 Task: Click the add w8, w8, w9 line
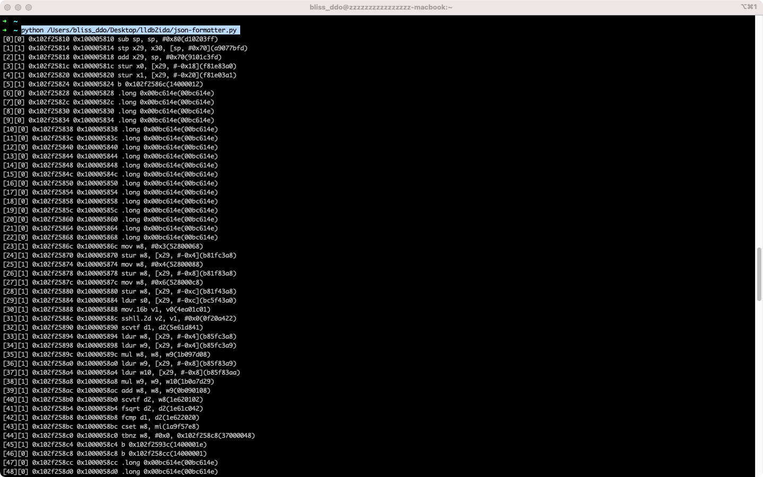[107, 391]
